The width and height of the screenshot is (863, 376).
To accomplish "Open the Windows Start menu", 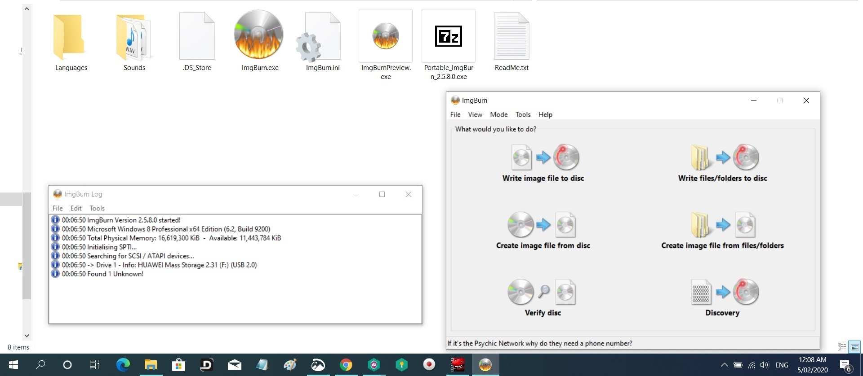I will pos(13,365).
